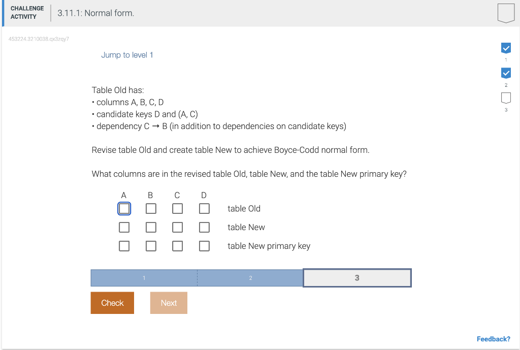520x350 pixels.
Task: Click the level 3 badge icon on the sidebar
Action: pyautogui.click(x=506, y=98)
